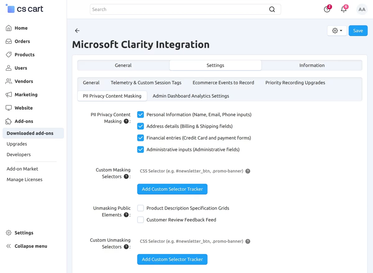Open the Information tab

(312, 65)
